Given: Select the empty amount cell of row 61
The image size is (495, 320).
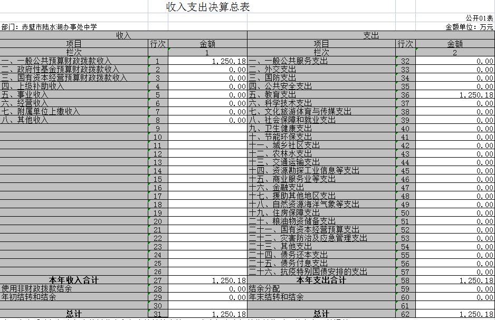Looking at the screenshot, I should pos(455,305).
